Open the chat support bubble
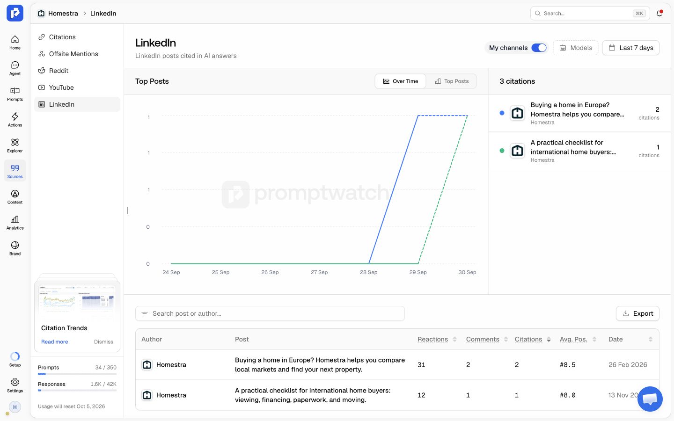This screenshot has height=421, width=674. pos(650,399)
